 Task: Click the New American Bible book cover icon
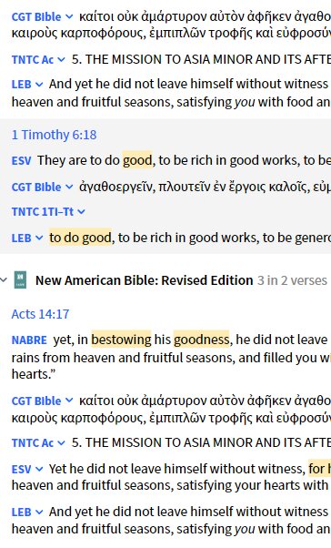tap(20, 280)
